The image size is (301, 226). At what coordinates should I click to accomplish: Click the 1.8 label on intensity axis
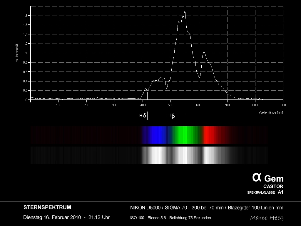click(25, 16)
